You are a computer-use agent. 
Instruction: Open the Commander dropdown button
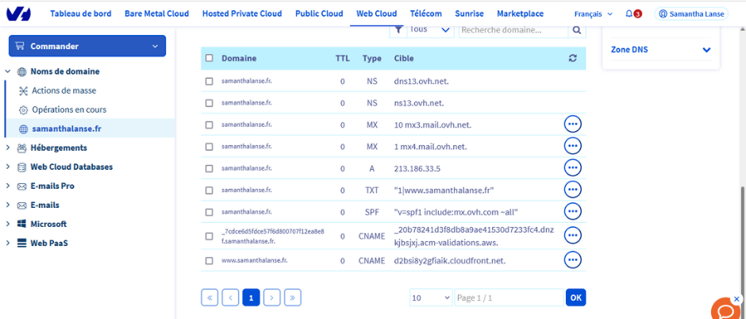coord(87,46)
